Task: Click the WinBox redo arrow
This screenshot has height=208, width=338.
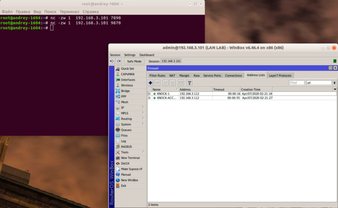Action: pos(119,61)
